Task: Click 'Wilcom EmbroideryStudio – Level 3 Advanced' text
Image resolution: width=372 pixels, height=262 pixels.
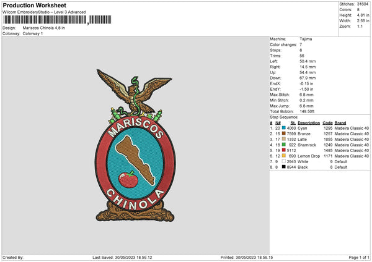Action: 44,12
